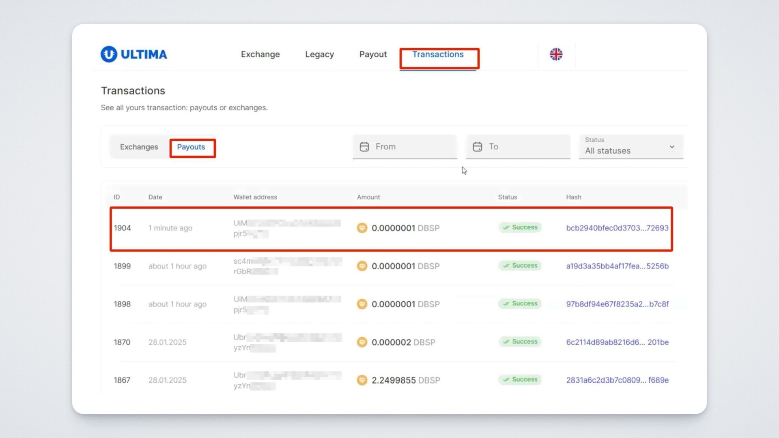This screenshot has height=438, width=779.
Task: Click DBSP coin icon for transaction 1899
Action: (362, 266)
